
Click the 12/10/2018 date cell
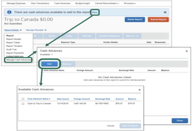point(63,103)
